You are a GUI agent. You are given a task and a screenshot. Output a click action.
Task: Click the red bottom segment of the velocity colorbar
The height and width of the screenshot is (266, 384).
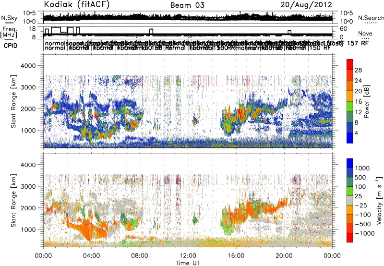[350, 238]
